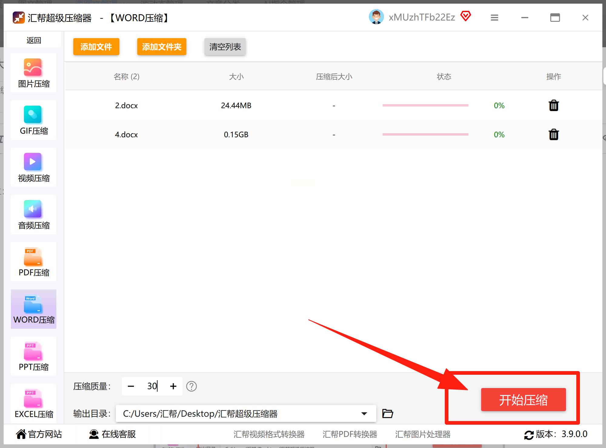Click compression quality help question mark
This screenshot has height=448, width=606.
pos(191,386)
